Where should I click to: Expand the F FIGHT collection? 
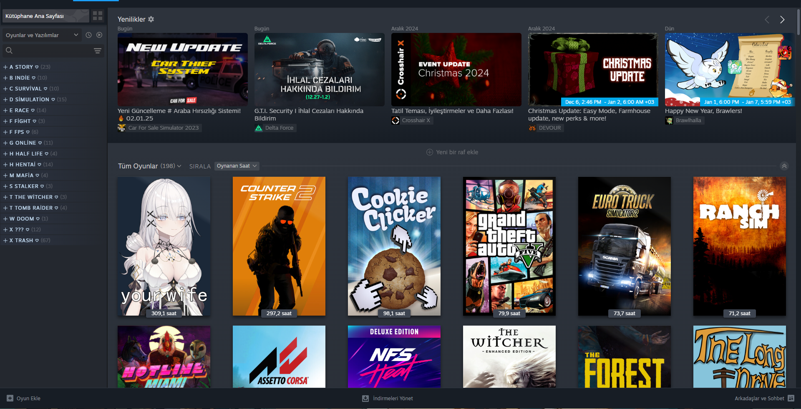click(x=5, y=121)
